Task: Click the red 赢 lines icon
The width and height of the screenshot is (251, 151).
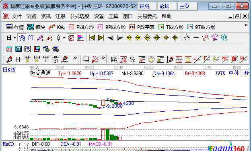Action: (234, 59)
